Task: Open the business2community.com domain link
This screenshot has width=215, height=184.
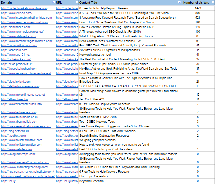Action: (25, 162)
